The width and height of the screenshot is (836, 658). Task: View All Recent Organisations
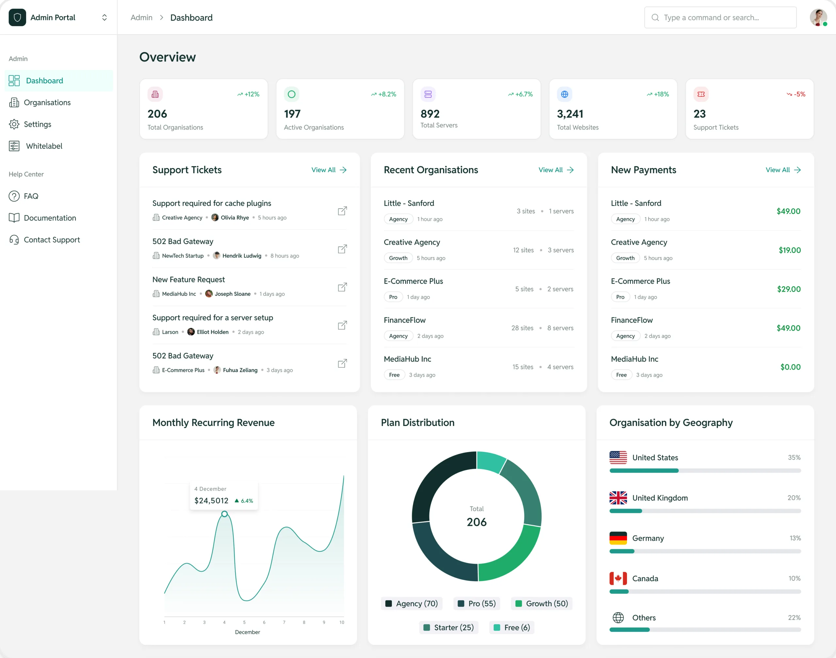point(556,170)
